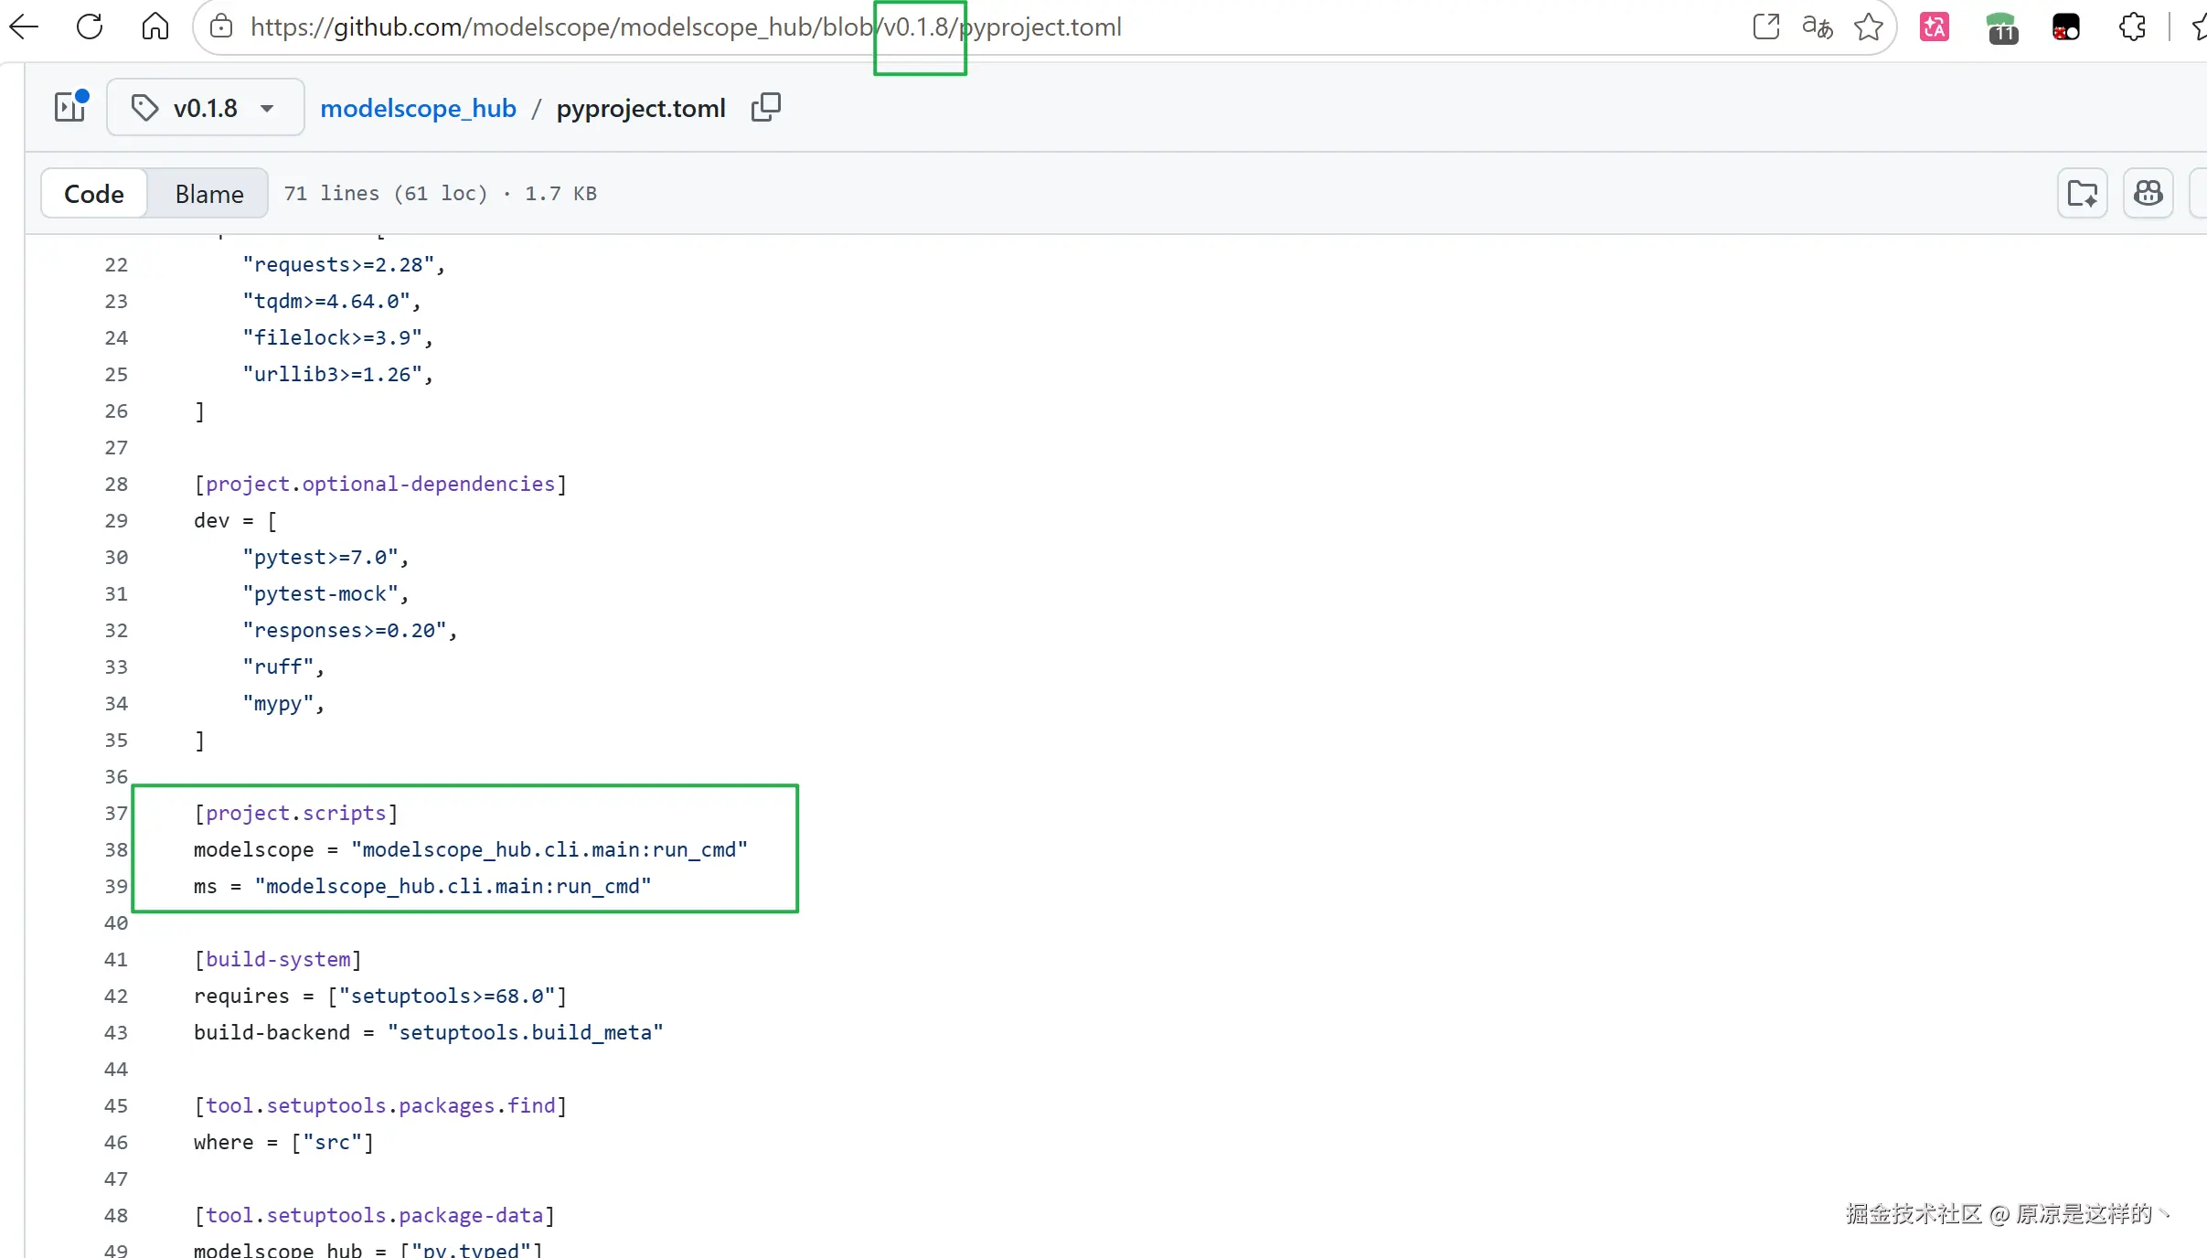This screenshot has width=2207, height=1258.
Task: Select line number 45
Action: (x=116, y=1105)
